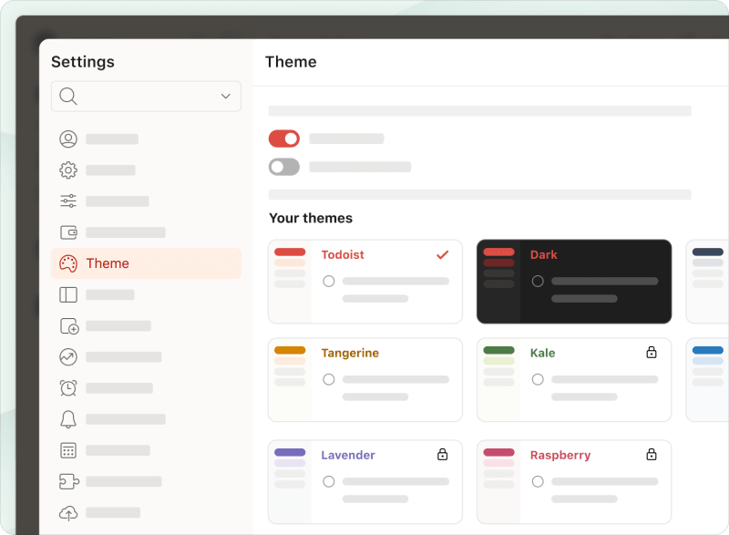Image resolution: width=729 pixels, height=535 pixels.
Task: Click the palette icon next to Theme
Action: click(67, 263)
